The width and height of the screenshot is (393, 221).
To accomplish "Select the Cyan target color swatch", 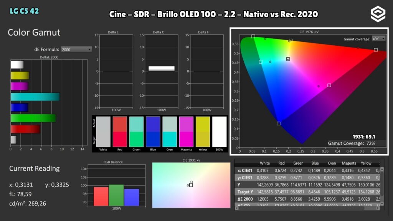I will coord(169,139).
